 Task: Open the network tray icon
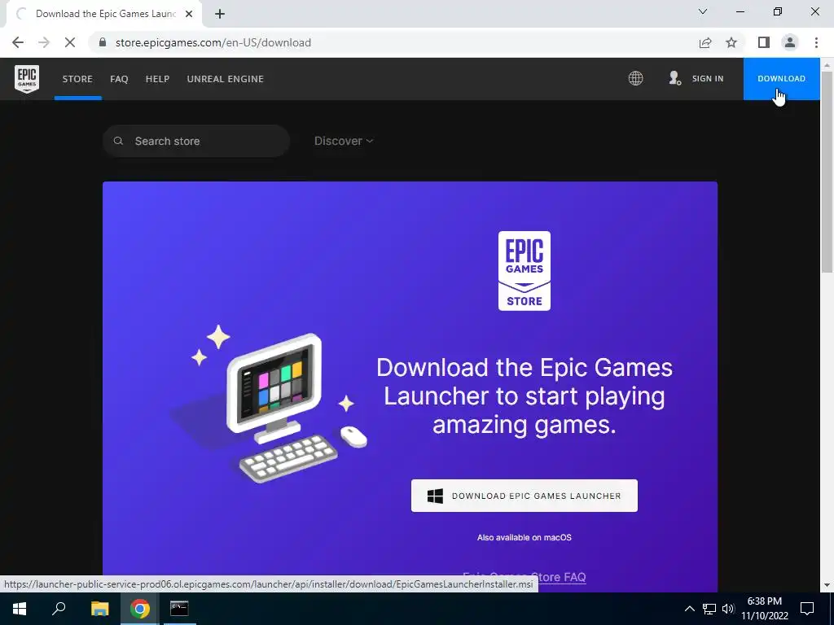click(709, 609)
